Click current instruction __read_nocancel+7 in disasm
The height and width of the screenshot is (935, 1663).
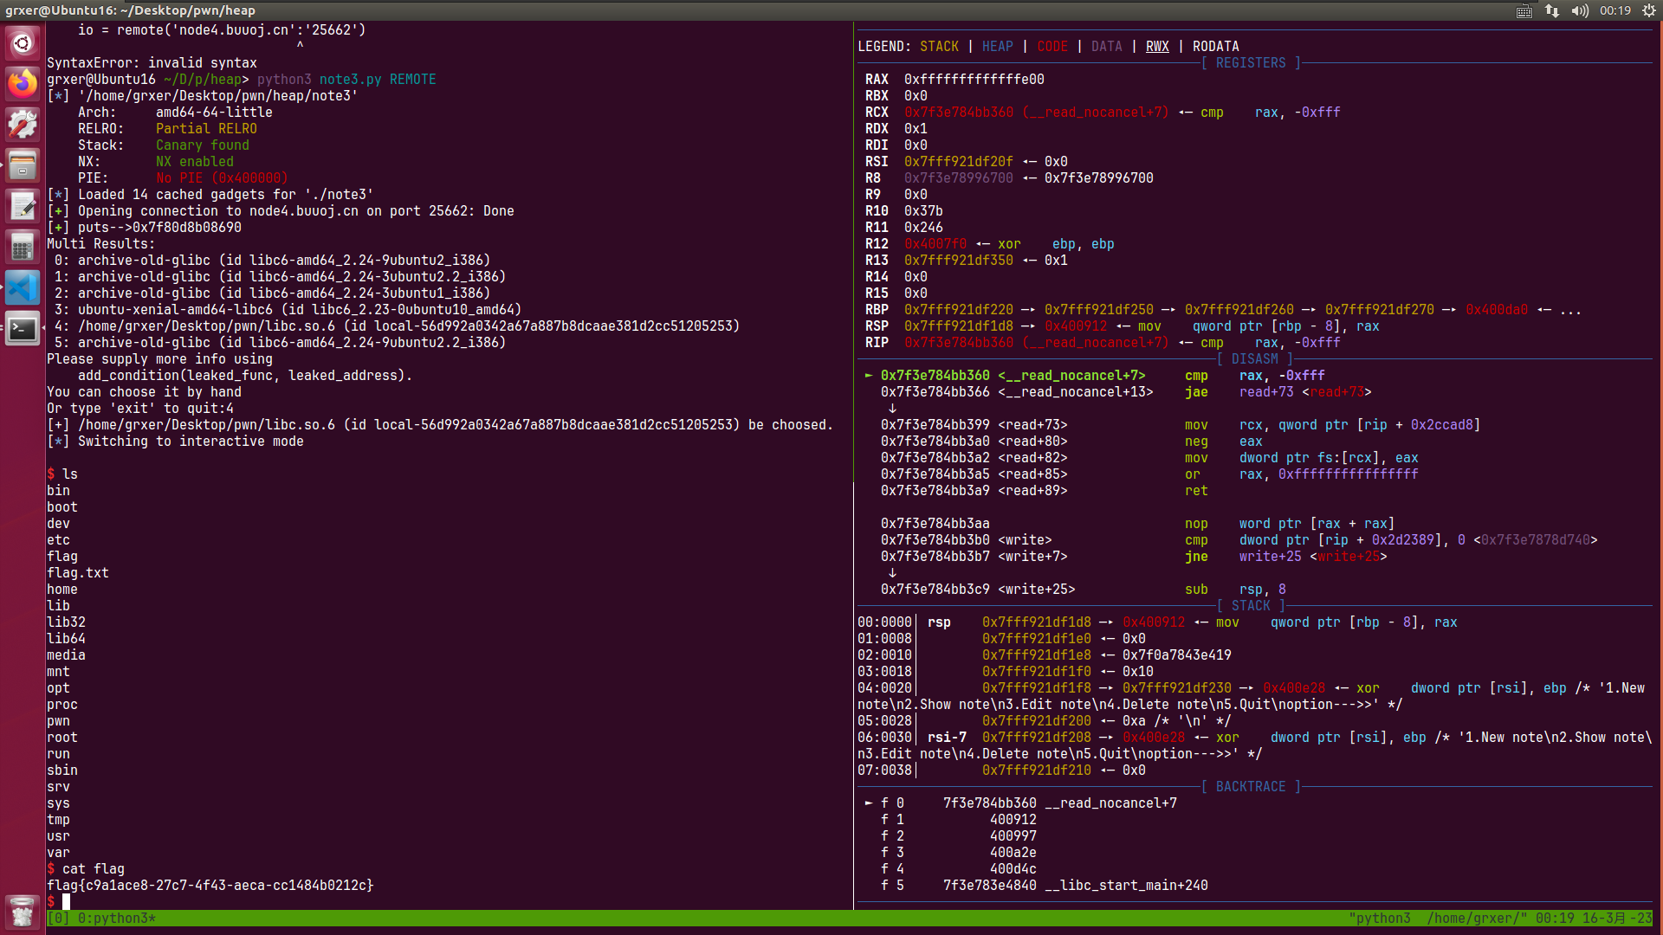tap(1096, 376)
